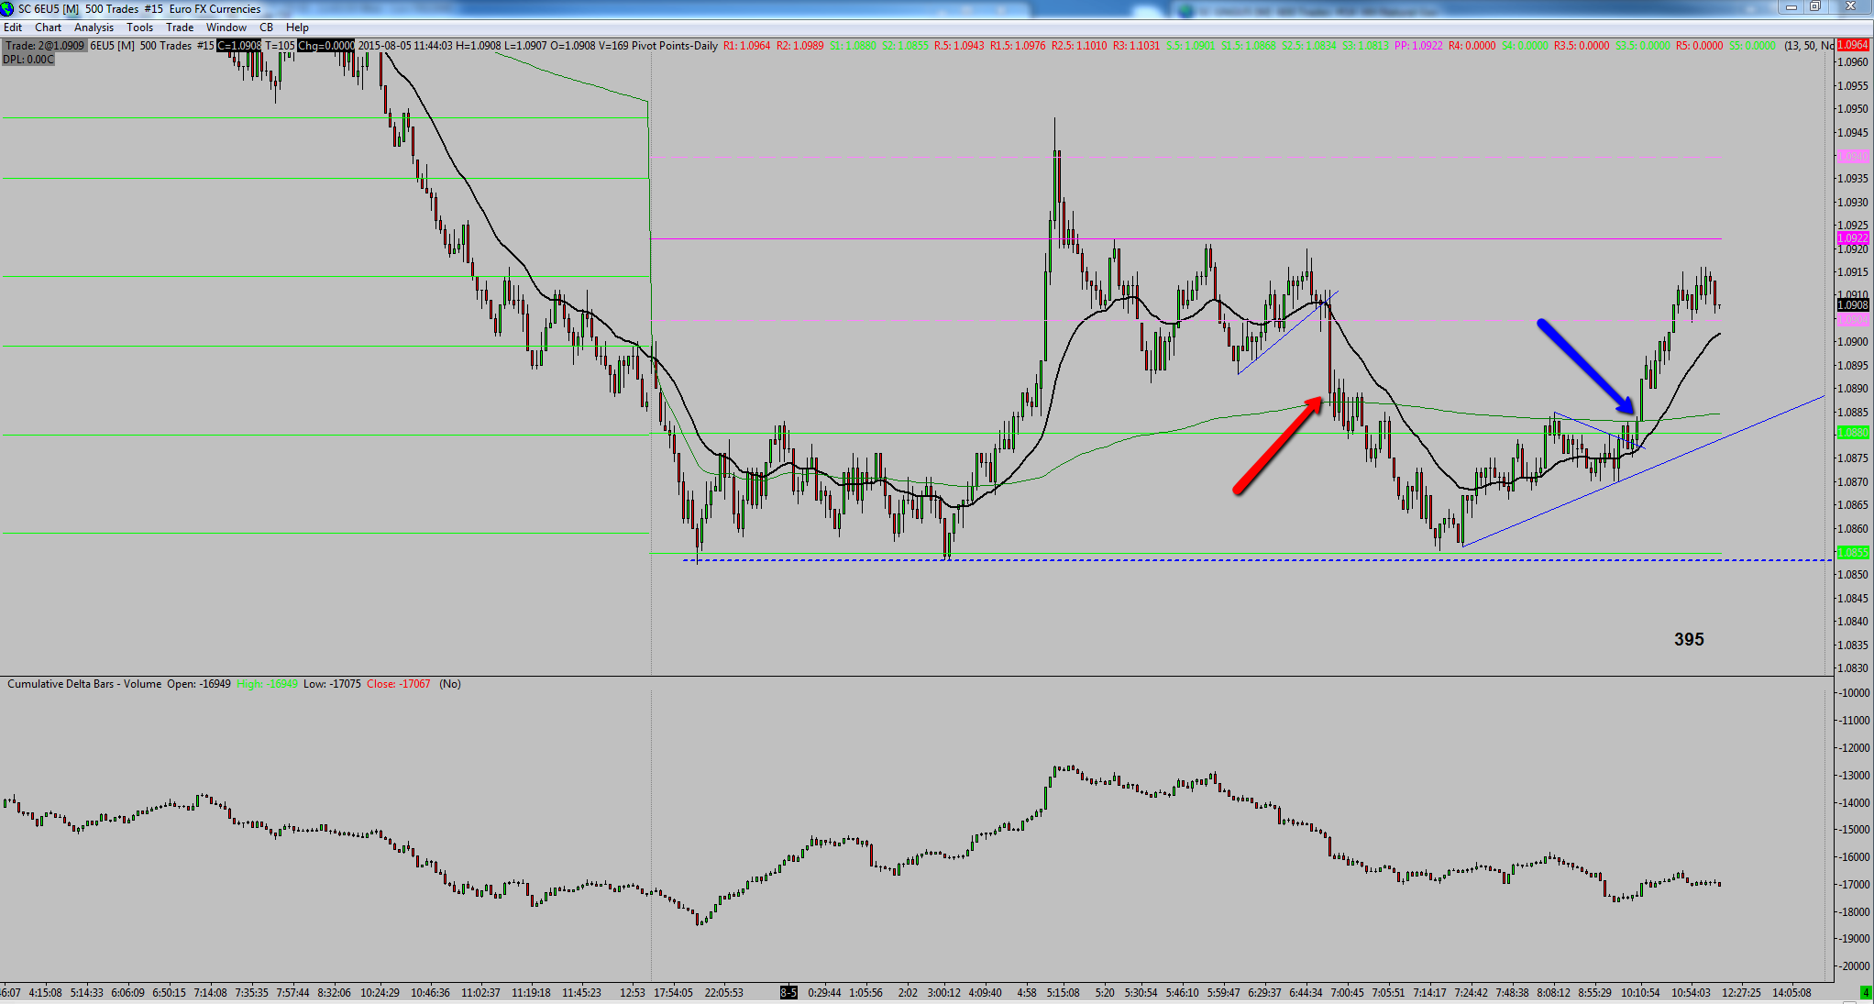Click the S3: 1.0813 pivot value
The width and height of the screenshot is (1874, 1004).
click(1365, 45)
